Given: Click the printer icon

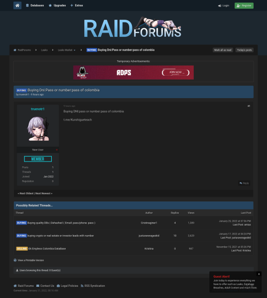Looking at the screenshot, I should (15, 260).
